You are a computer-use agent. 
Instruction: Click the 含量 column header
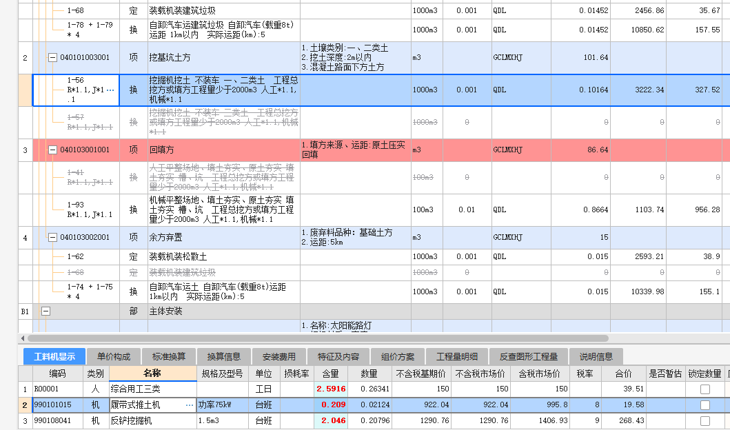coord(331,373)
